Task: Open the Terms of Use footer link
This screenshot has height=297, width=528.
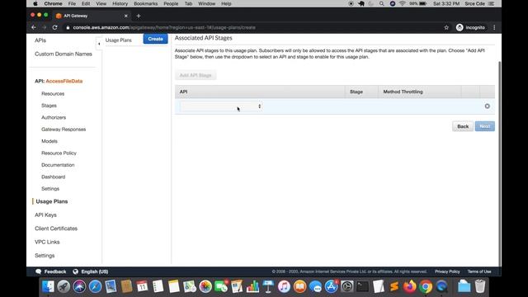Action: click(478, 271)
